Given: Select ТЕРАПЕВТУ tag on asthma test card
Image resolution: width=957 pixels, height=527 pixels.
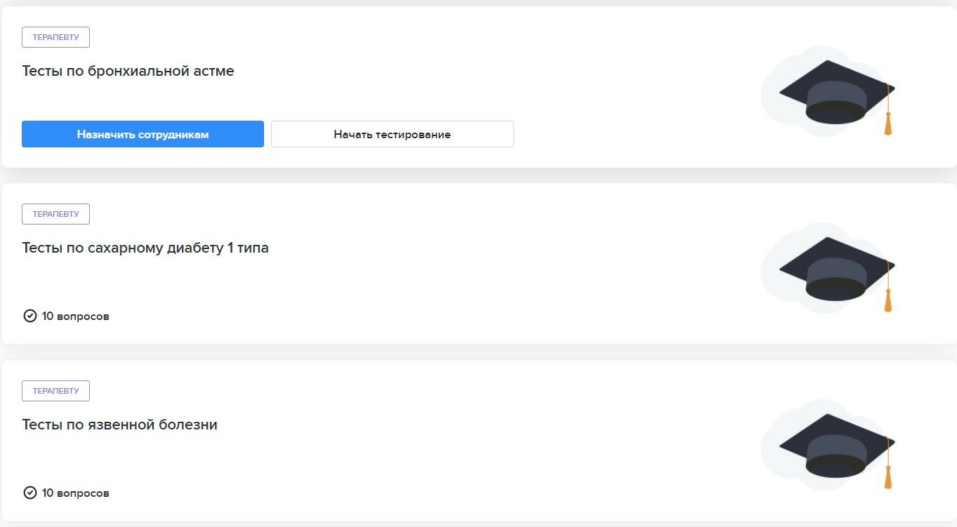Looking at the screenshot, I should tap(55, 37).
